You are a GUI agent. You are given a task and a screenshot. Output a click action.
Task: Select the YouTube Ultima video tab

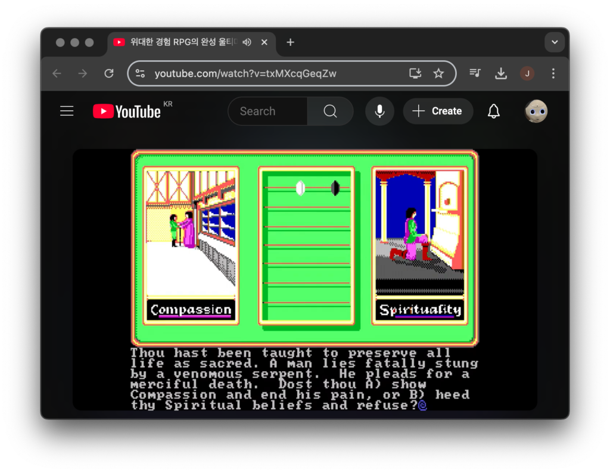click(179, 42)
